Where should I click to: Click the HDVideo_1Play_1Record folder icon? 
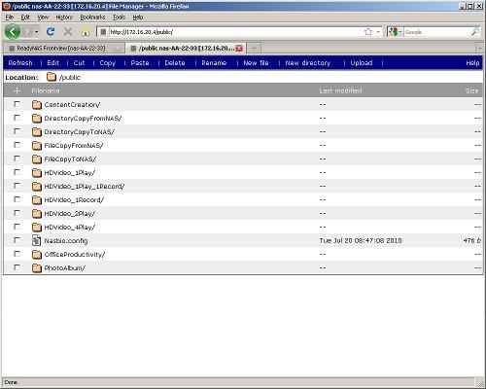[x=37, y=186]
